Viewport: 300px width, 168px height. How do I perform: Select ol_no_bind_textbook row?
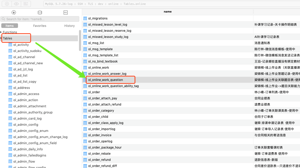191,61
